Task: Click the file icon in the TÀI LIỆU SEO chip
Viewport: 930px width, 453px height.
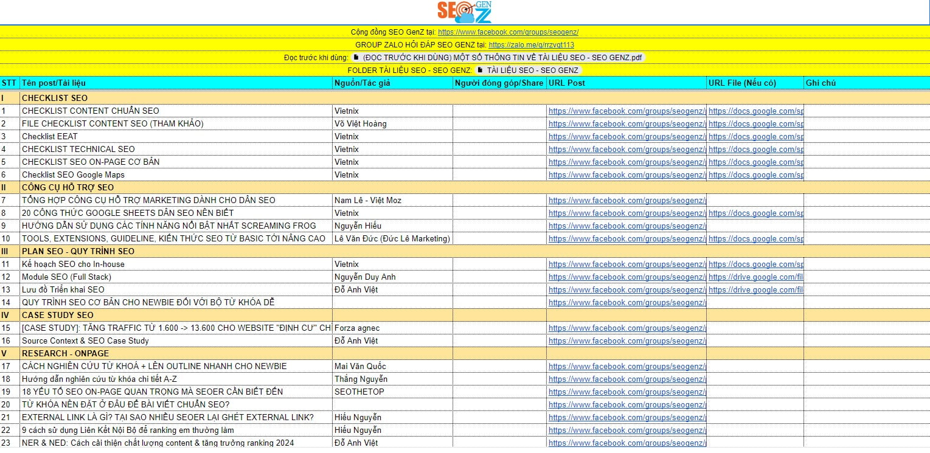Action: [480, 71]
